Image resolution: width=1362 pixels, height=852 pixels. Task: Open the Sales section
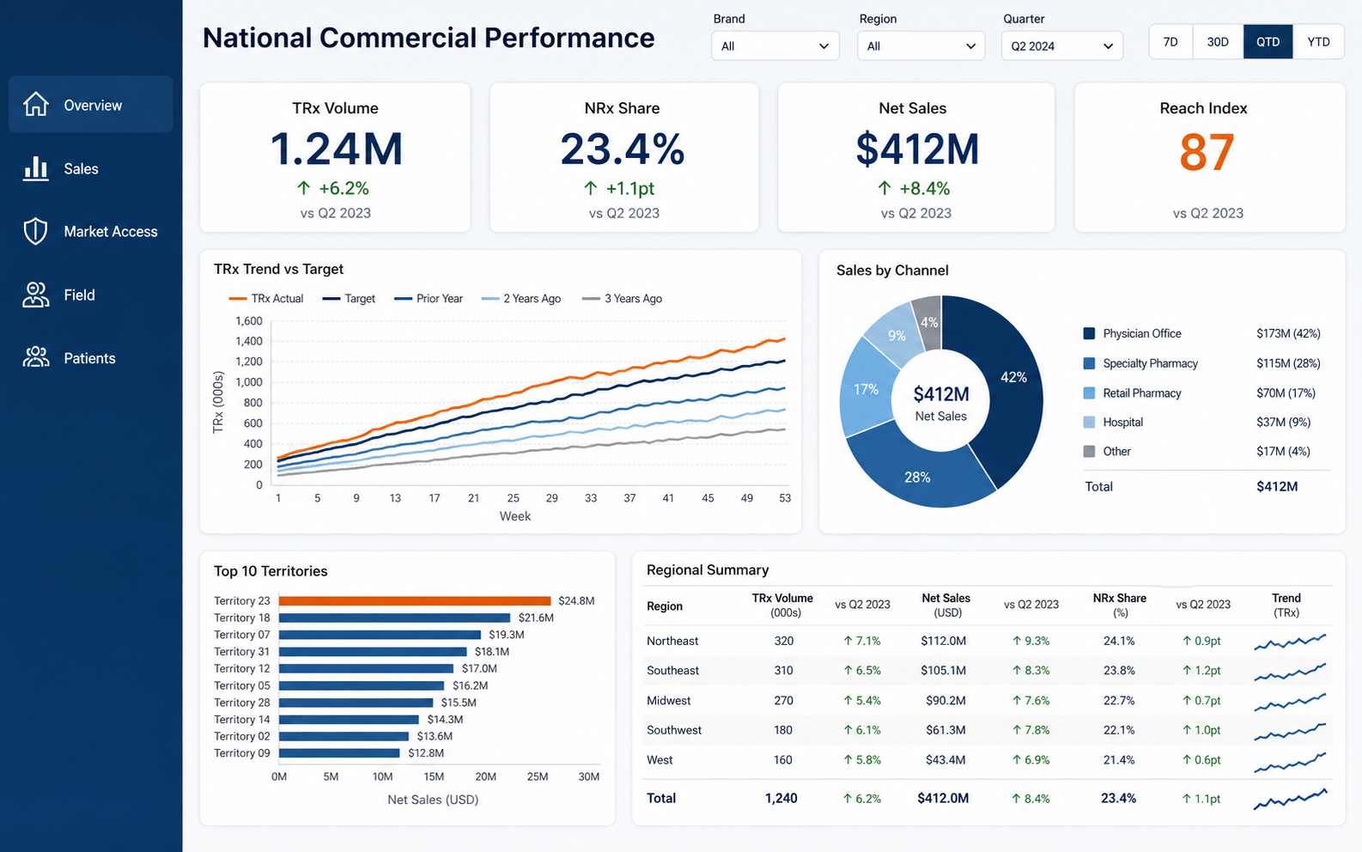[x=91, y=168]
